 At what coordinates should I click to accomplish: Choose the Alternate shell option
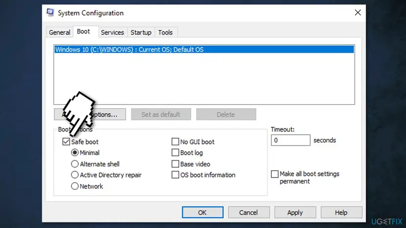point(75,164)
